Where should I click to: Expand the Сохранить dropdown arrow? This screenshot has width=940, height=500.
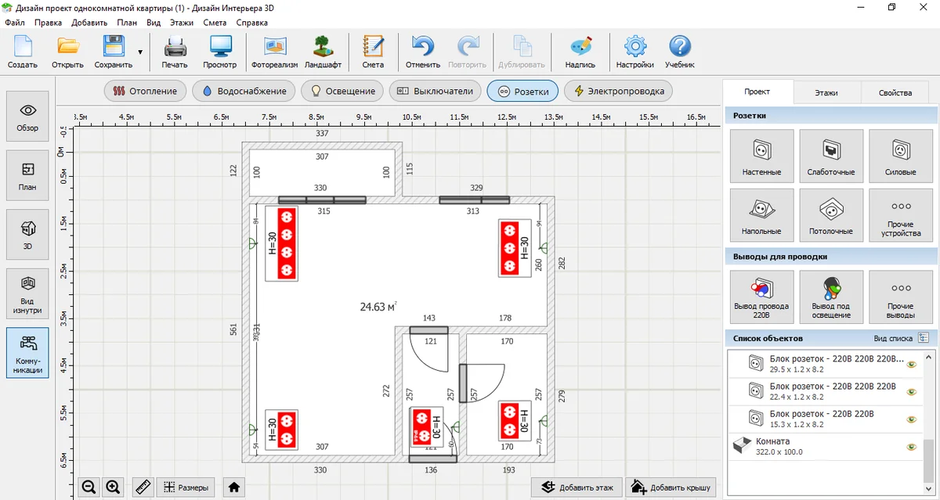(x=140, y=52)
